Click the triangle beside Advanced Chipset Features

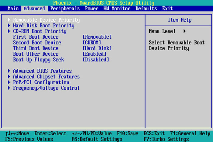tap(9, 77)
